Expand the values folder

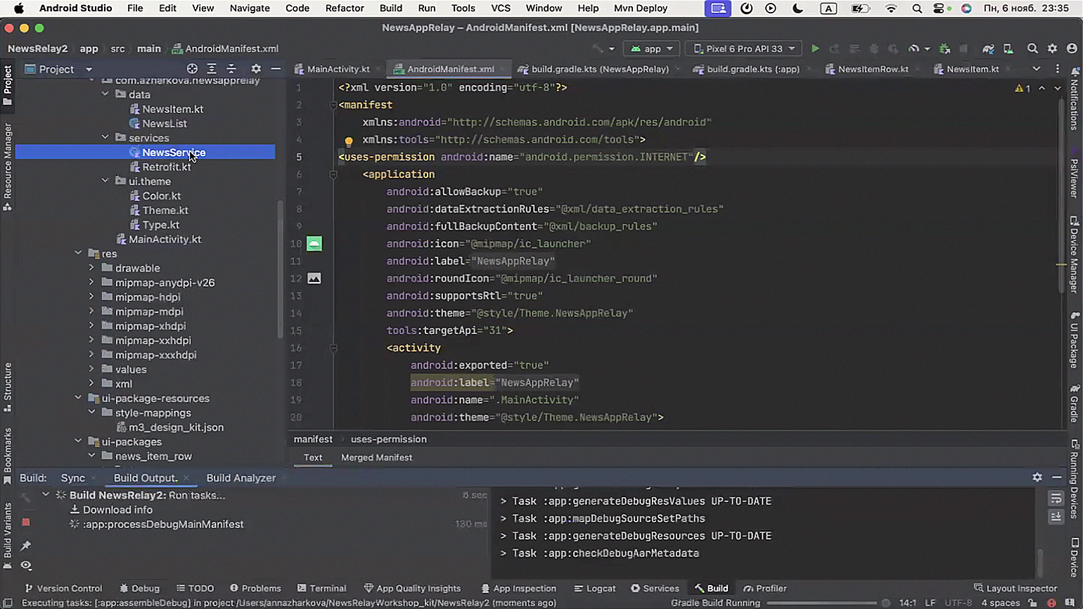coord(91,369)
